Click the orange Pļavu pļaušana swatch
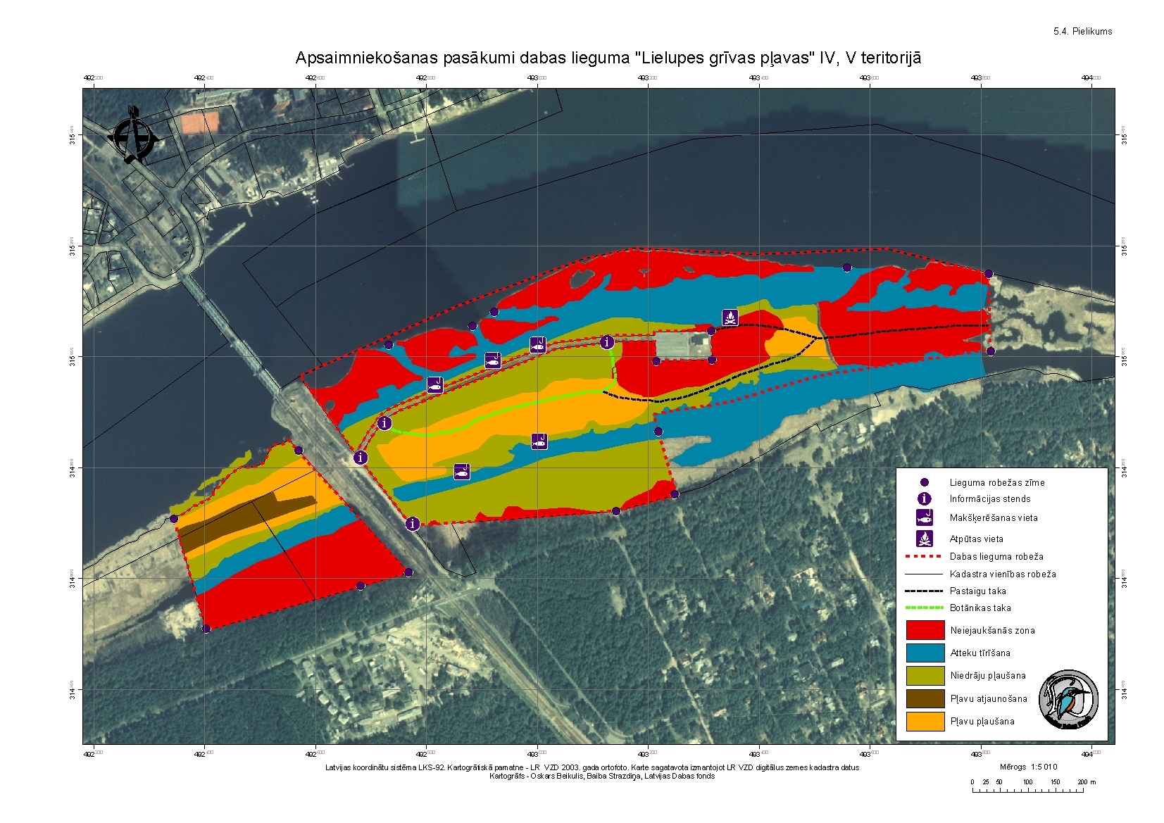The height and width of the screenshot is (823, 1164). tap(925, 721)
